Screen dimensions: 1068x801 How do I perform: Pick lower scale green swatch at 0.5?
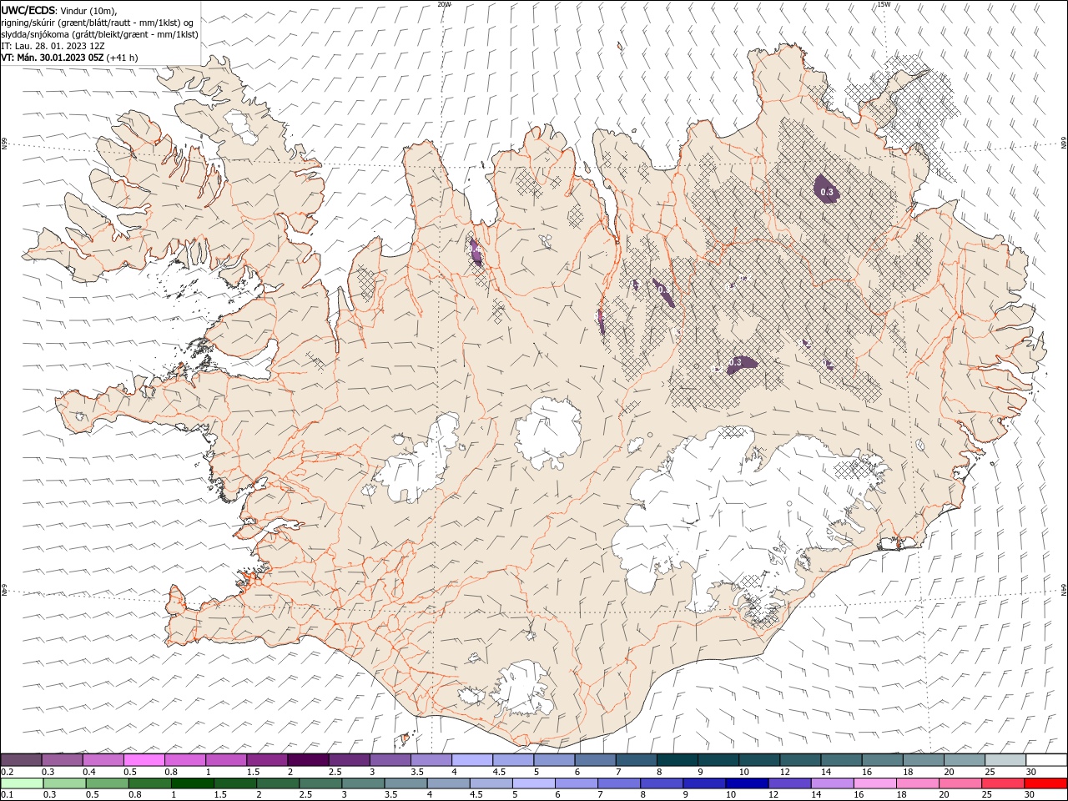coord(107,783)
